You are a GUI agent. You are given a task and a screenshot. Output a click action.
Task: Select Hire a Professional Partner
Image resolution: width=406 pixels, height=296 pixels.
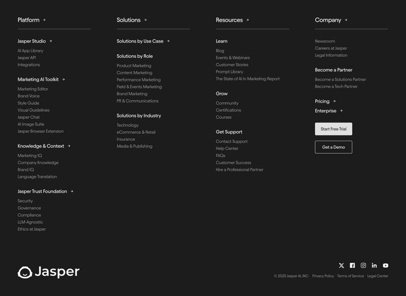[x=239, y=169]
